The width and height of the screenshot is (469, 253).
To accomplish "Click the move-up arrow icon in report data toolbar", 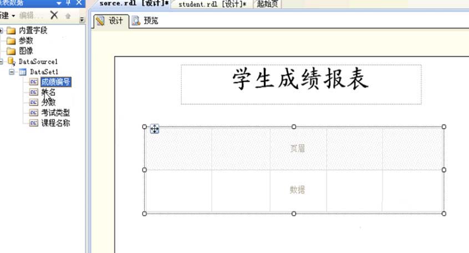I will coord(68,16).
